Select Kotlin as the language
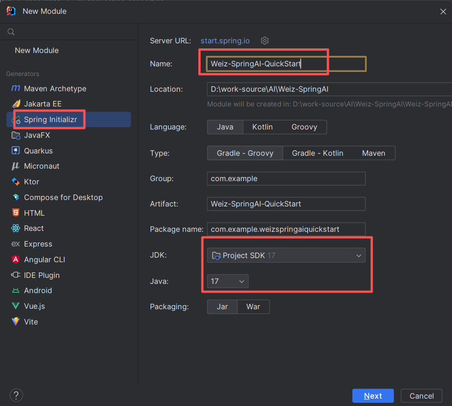The width and height of the screenshot is (452, 406). tap(262, 127)
